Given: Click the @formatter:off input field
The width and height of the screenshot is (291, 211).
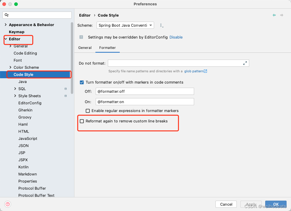Looking at the screenshot, I should click(145, 91).
